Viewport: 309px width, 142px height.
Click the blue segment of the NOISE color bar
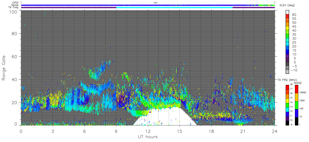[297, 113]
